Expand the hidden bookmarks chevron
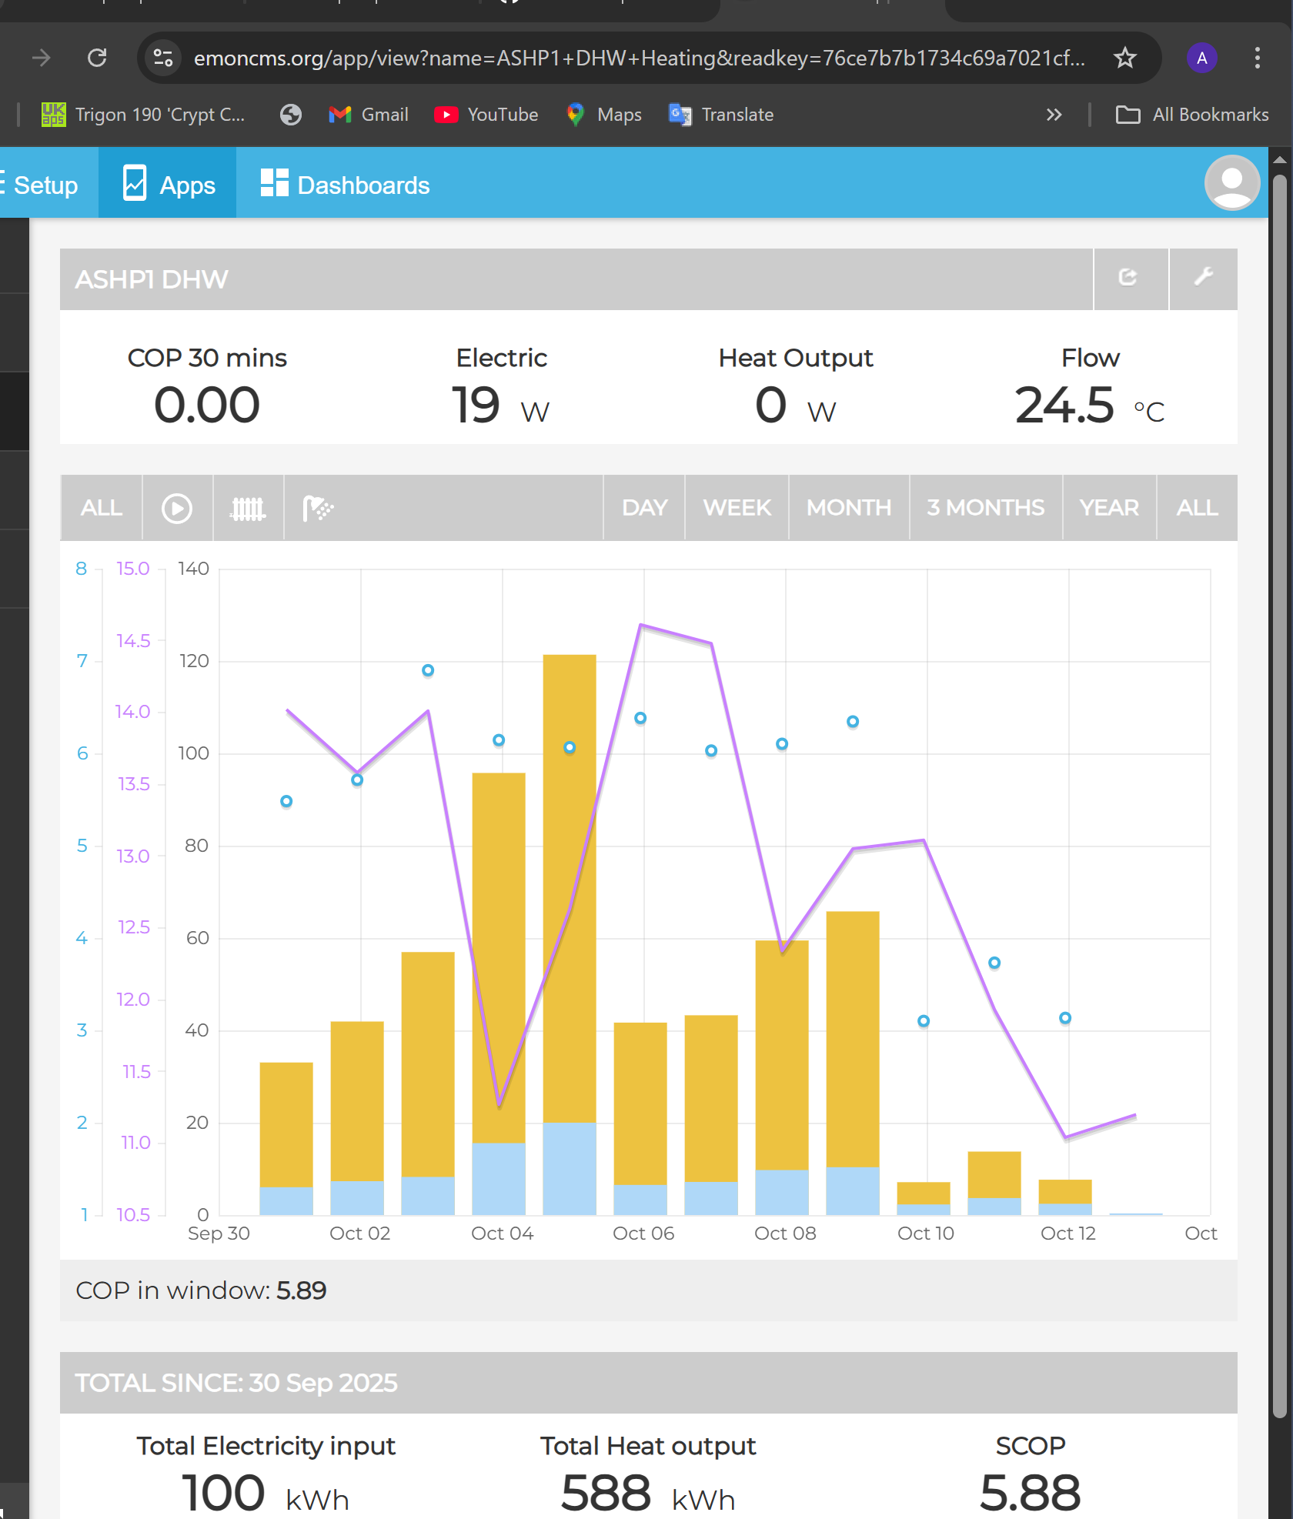 [x=1054, y=115]
